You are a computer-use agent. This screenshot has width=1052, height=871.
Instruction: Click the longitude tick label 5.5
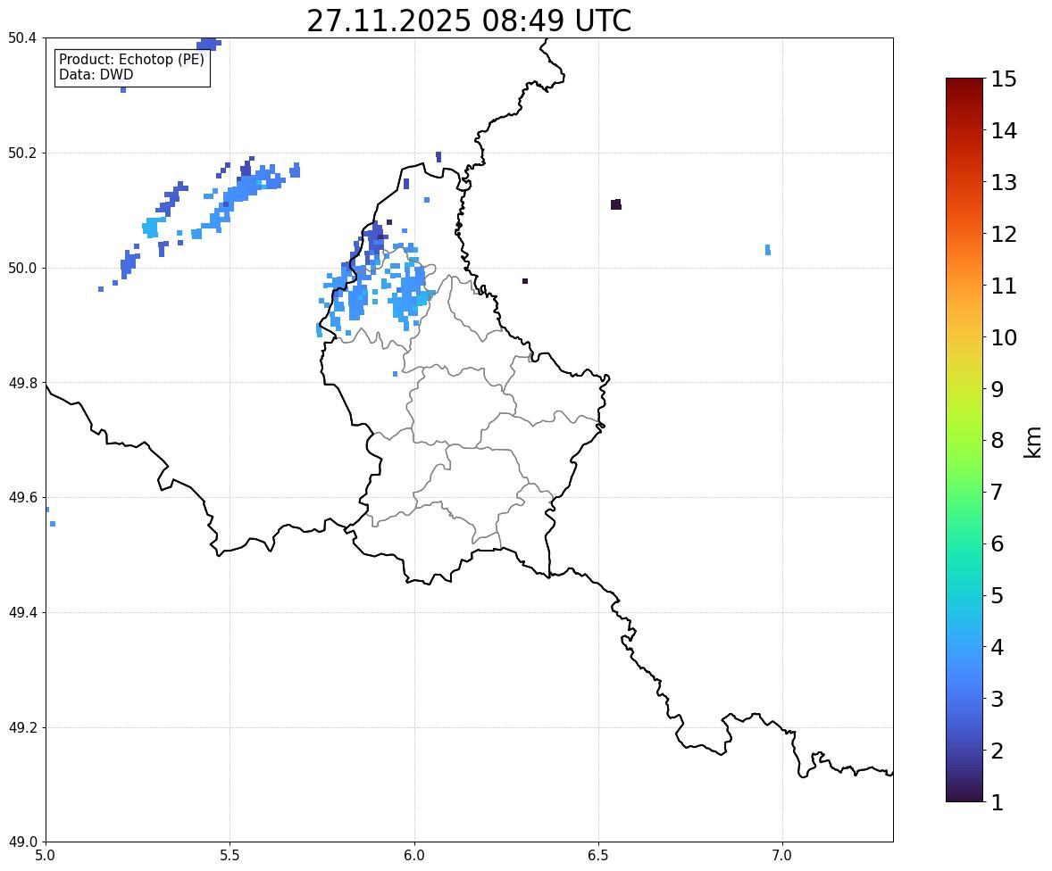[230, 856]
